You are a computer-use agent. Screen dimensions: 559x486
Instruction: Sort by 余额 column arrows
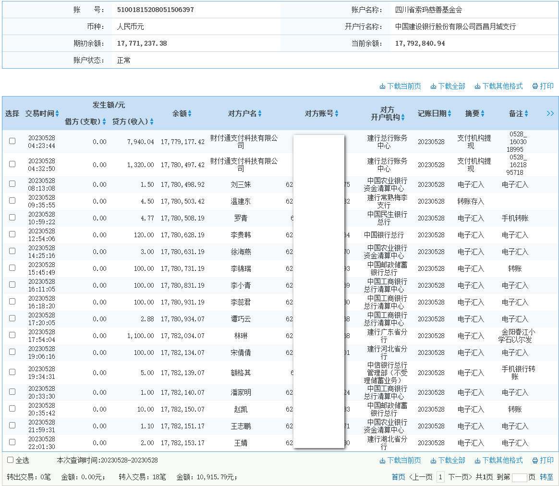coord(190,113)
